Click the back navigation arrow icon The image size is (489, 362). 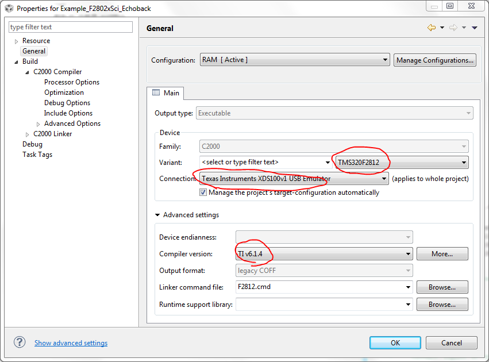click(431, 28)
